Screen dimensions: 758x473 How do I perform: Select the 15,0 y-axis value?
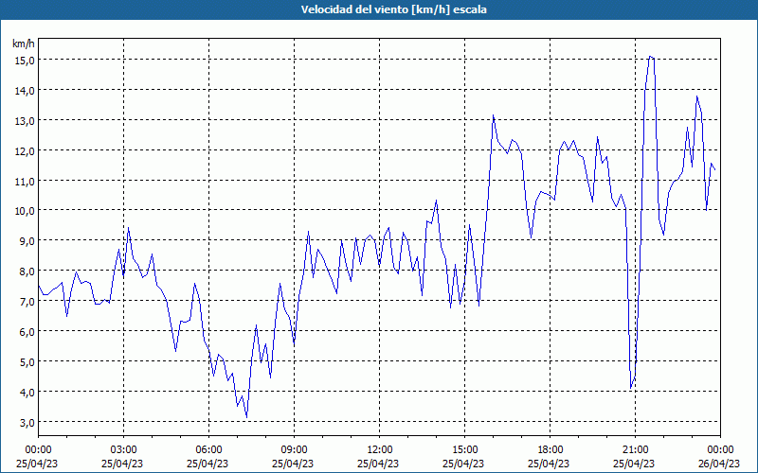pos(25,61)
